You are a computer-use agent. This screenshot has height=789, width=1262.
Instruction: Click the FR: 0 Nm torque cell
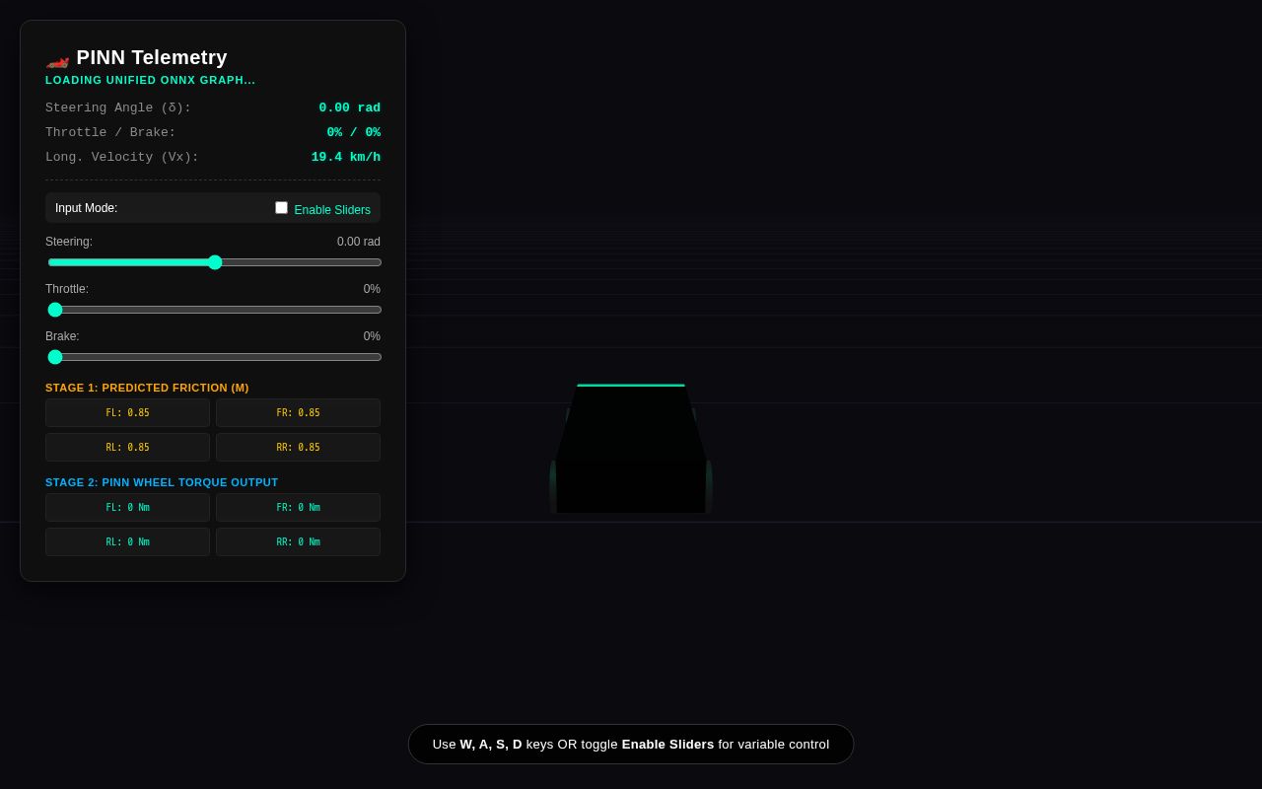coord(298,508)
